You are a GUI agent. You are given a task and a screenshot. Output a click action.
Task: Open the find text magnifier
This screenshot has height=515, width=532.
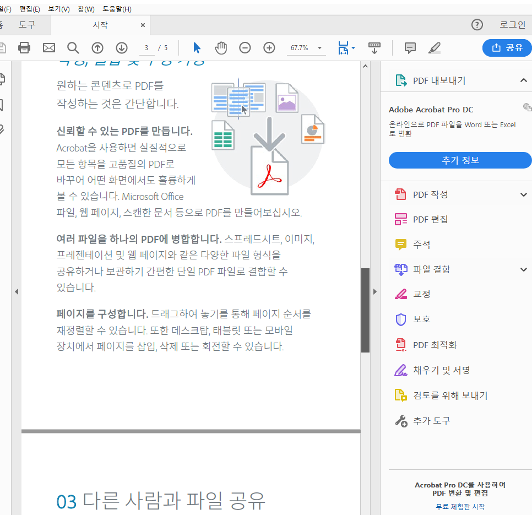pos(73,48)
